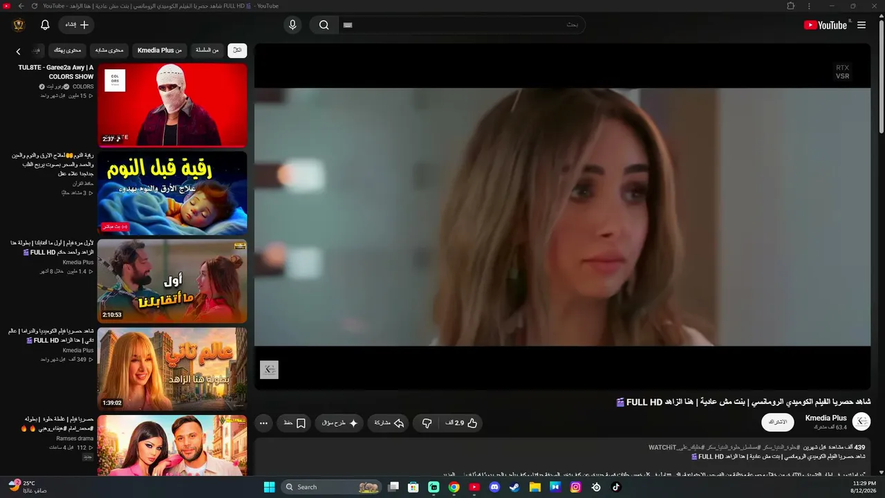Open TikTok from the taskbar

[616, 487]
